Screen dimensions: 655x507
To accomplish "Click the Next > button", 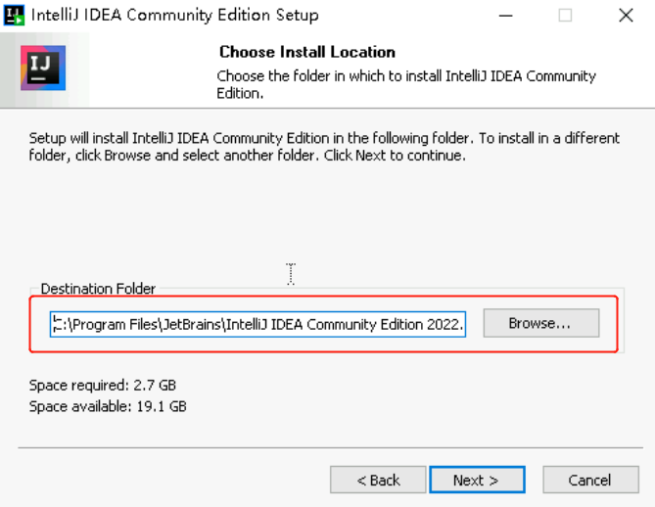I will [477, 480].
